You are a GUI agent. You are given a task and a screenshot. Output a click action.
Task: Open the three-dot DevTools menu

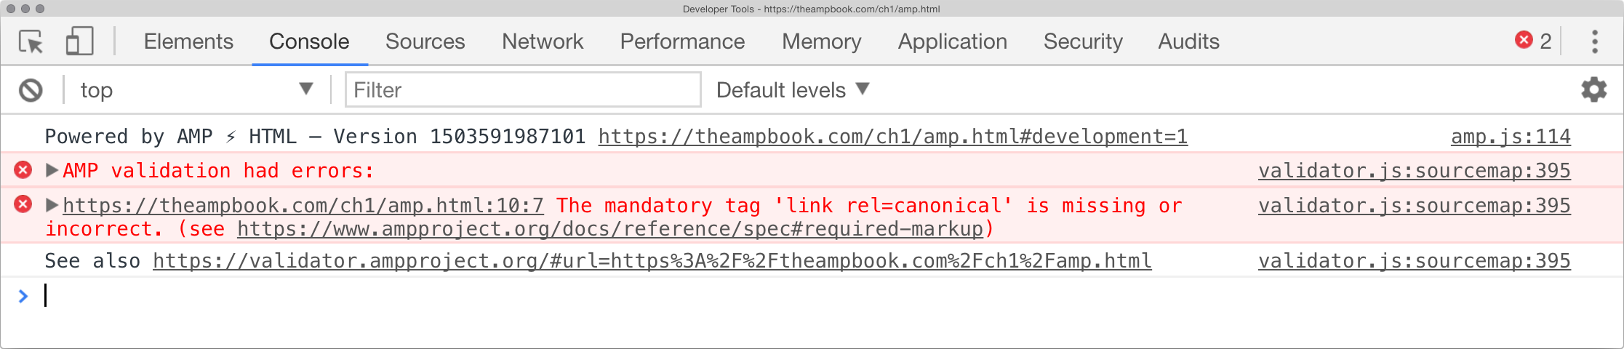click(x=1595, y=41)
